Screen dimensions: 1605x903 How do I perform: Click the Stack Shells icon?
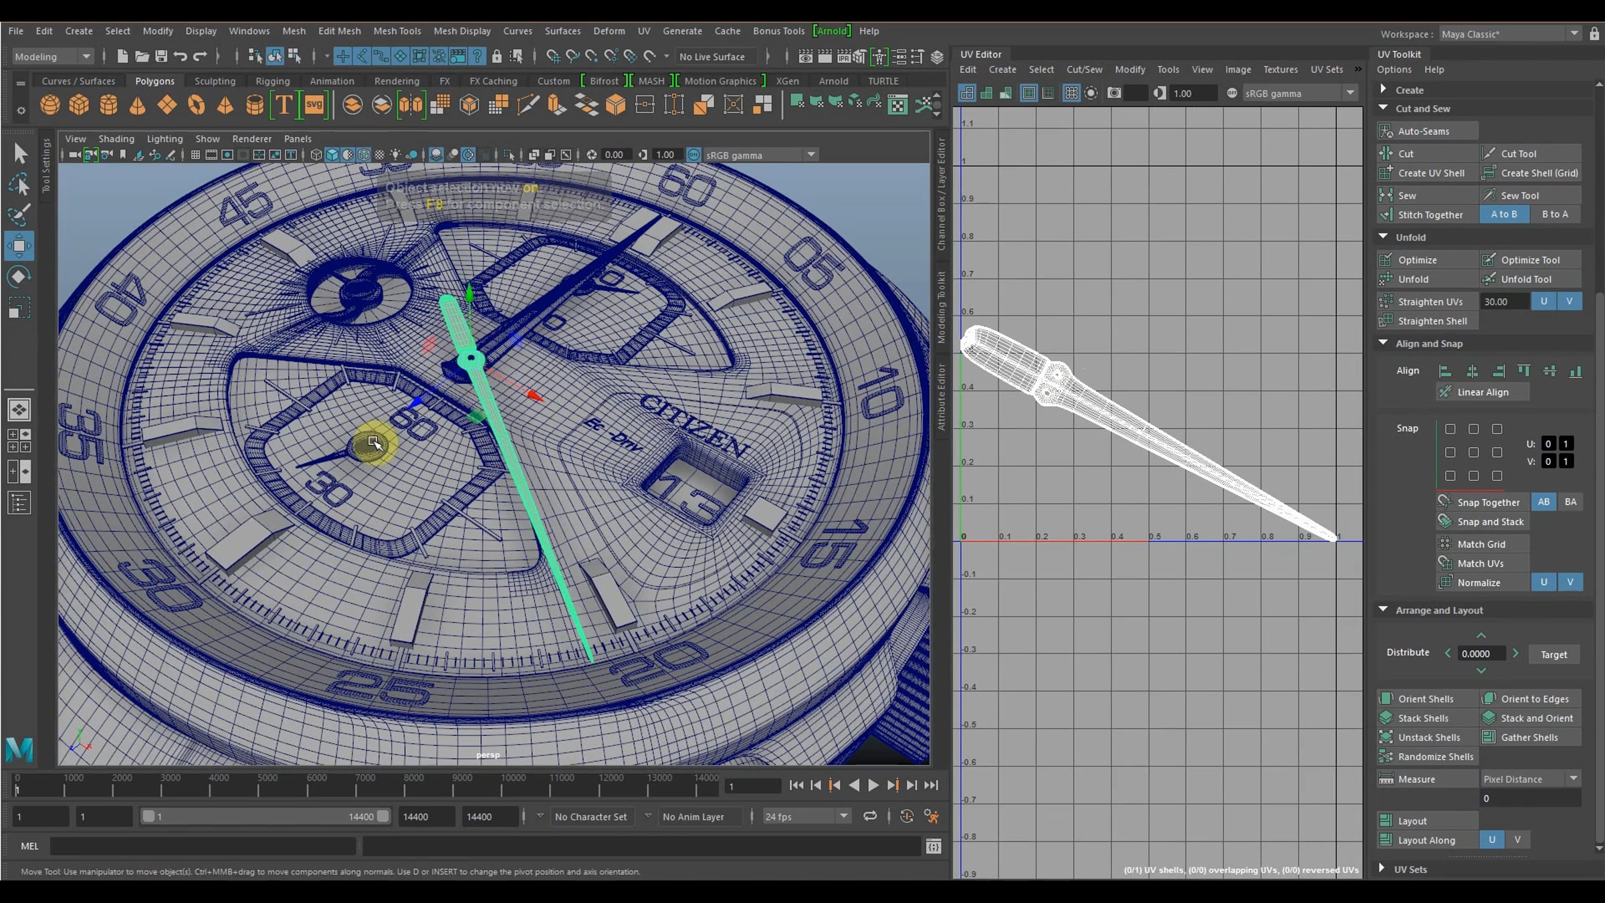click(1386, 718)
